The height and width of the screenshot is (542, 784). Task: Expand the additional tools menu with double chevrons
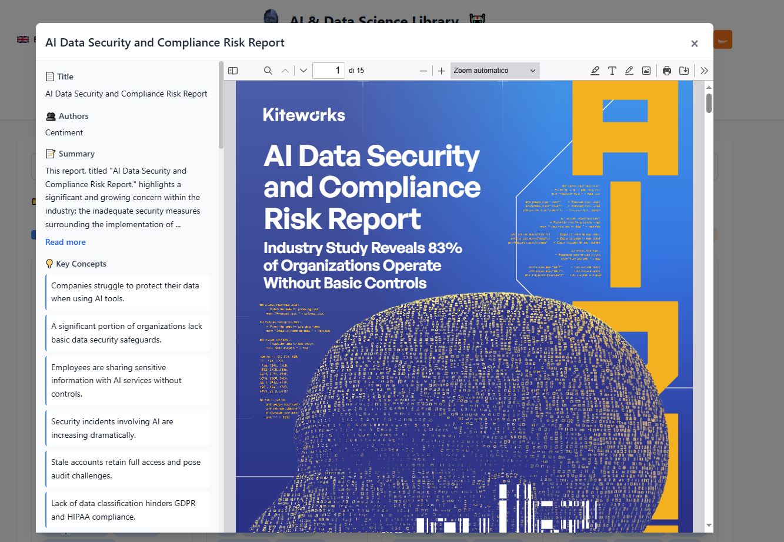704,70
